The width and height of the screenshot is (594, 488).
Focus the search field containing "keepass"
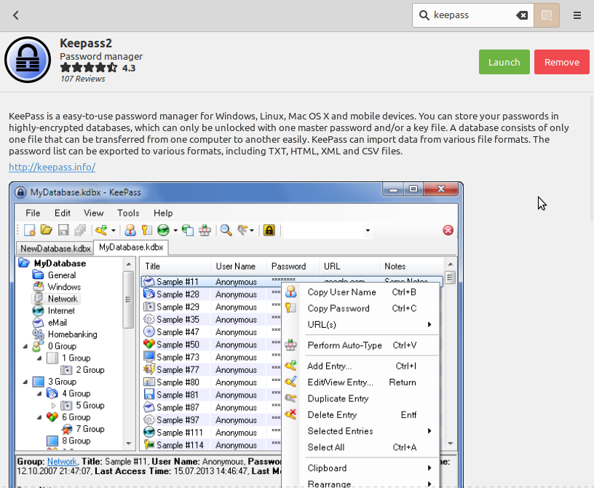tap(472, 15)
